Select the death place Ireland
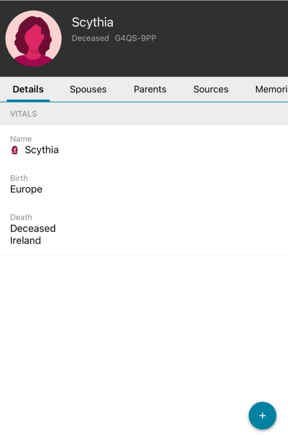Image resolution: width=288 pixels, height=435 pixels. 25,240
